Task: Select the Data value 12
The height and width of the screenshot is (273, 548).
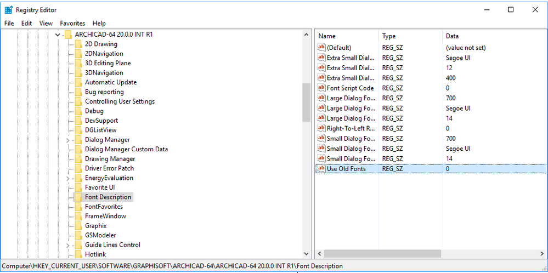Action: [x=449, y=68]
